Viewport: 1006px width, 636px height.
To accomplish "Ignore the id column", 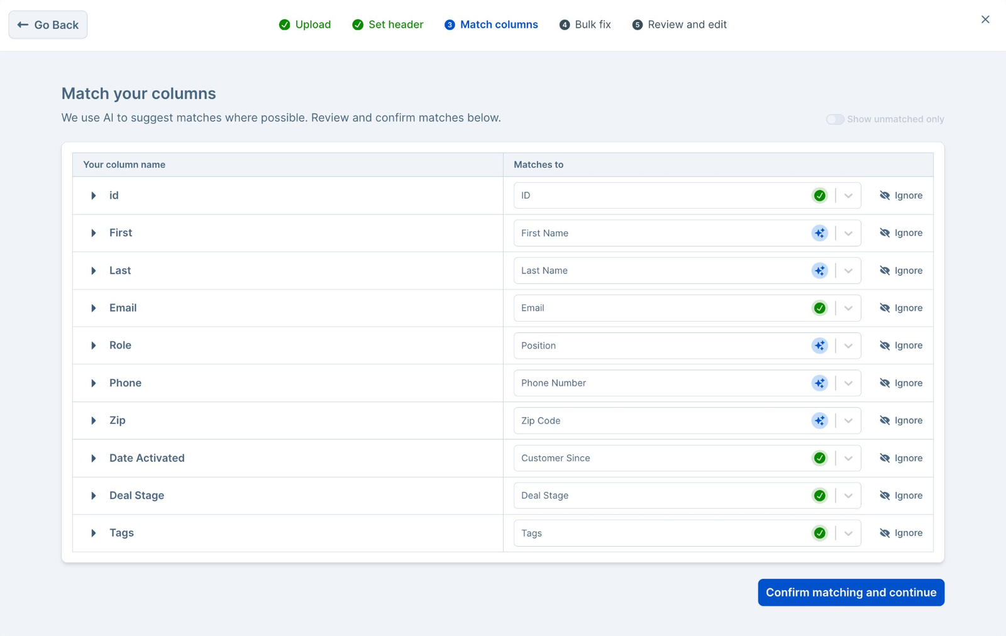I will tap(901, 195).
